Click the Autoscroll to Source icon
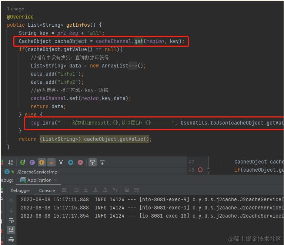The width and height of the screenshot is (284, 245). (92, 162)
